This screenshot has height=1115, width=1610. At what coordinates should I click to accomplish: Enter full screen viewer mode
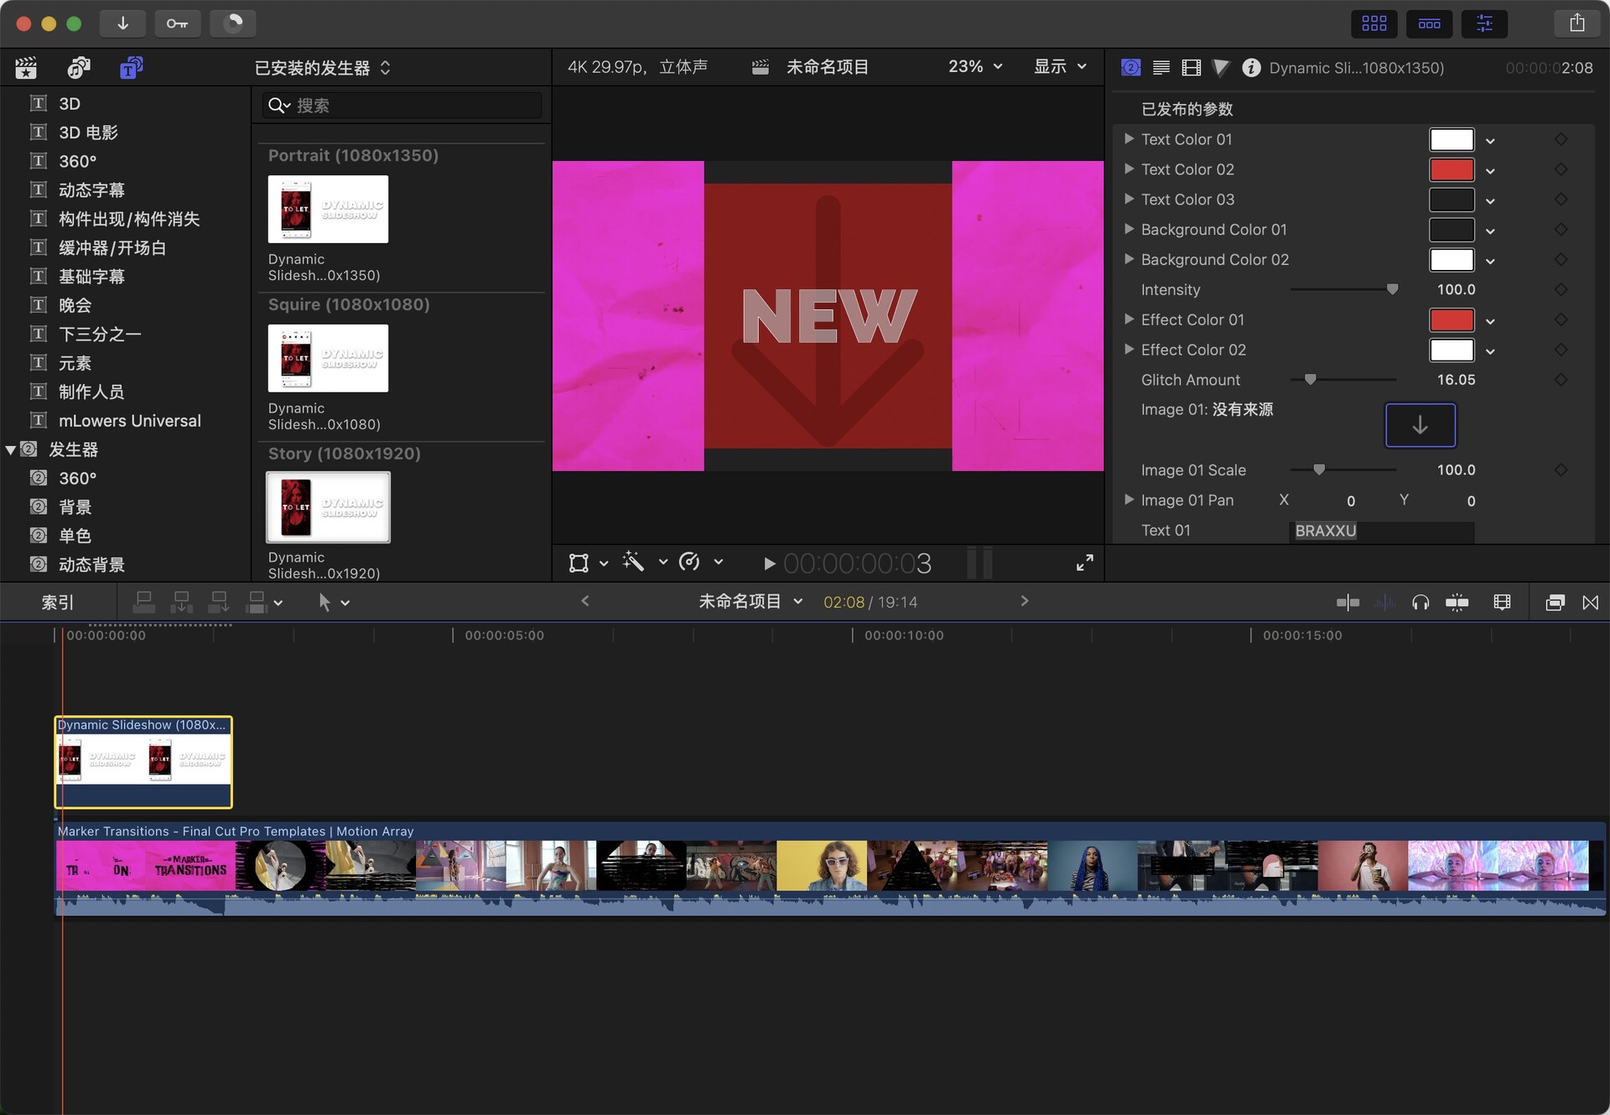point(1084,563)
